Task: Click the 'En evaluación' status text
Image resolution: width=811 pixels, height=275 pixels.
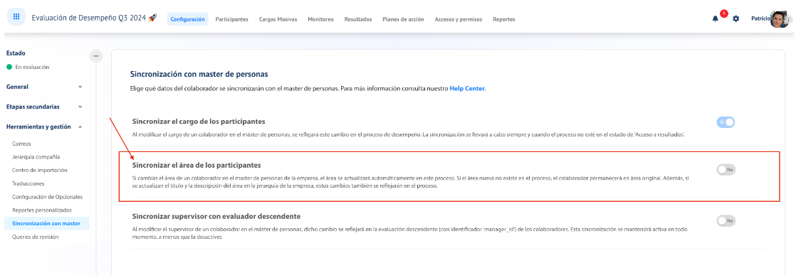Action: 32,67
